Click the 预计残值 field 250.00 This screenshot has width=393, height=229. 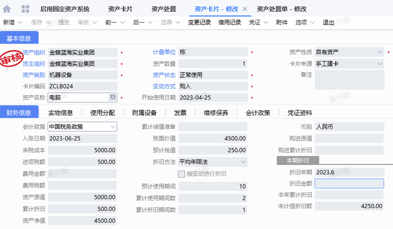pos(213,150)
